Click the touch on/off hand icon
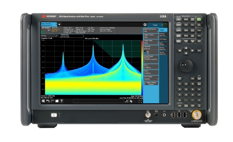The height and width of the screenshot is (142, 233). point(131,101)
